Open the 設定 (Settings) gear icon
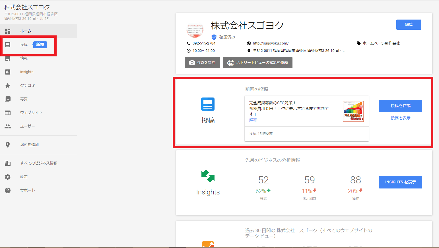Screen dimensions: 439x248 click(x=8, y=176)
